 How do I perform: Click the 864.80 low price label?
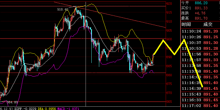[12, 102]
